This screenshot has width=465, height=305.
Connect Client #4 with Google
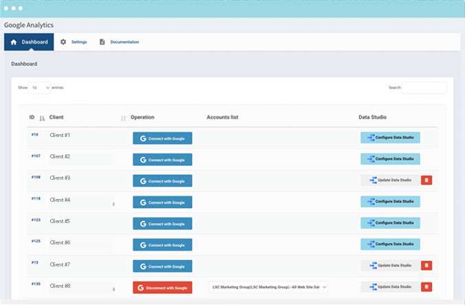point(162,202)
